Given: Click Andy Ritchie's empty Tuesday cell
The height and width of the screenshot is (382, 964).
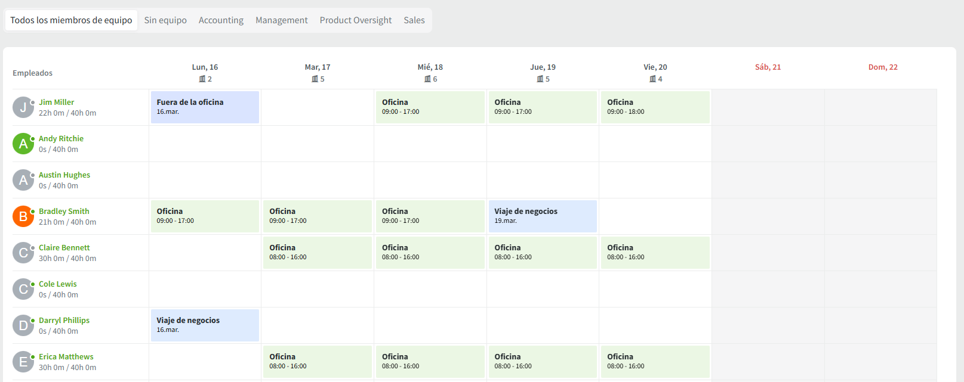Looking at the screenshot, I should pos(318,144).
